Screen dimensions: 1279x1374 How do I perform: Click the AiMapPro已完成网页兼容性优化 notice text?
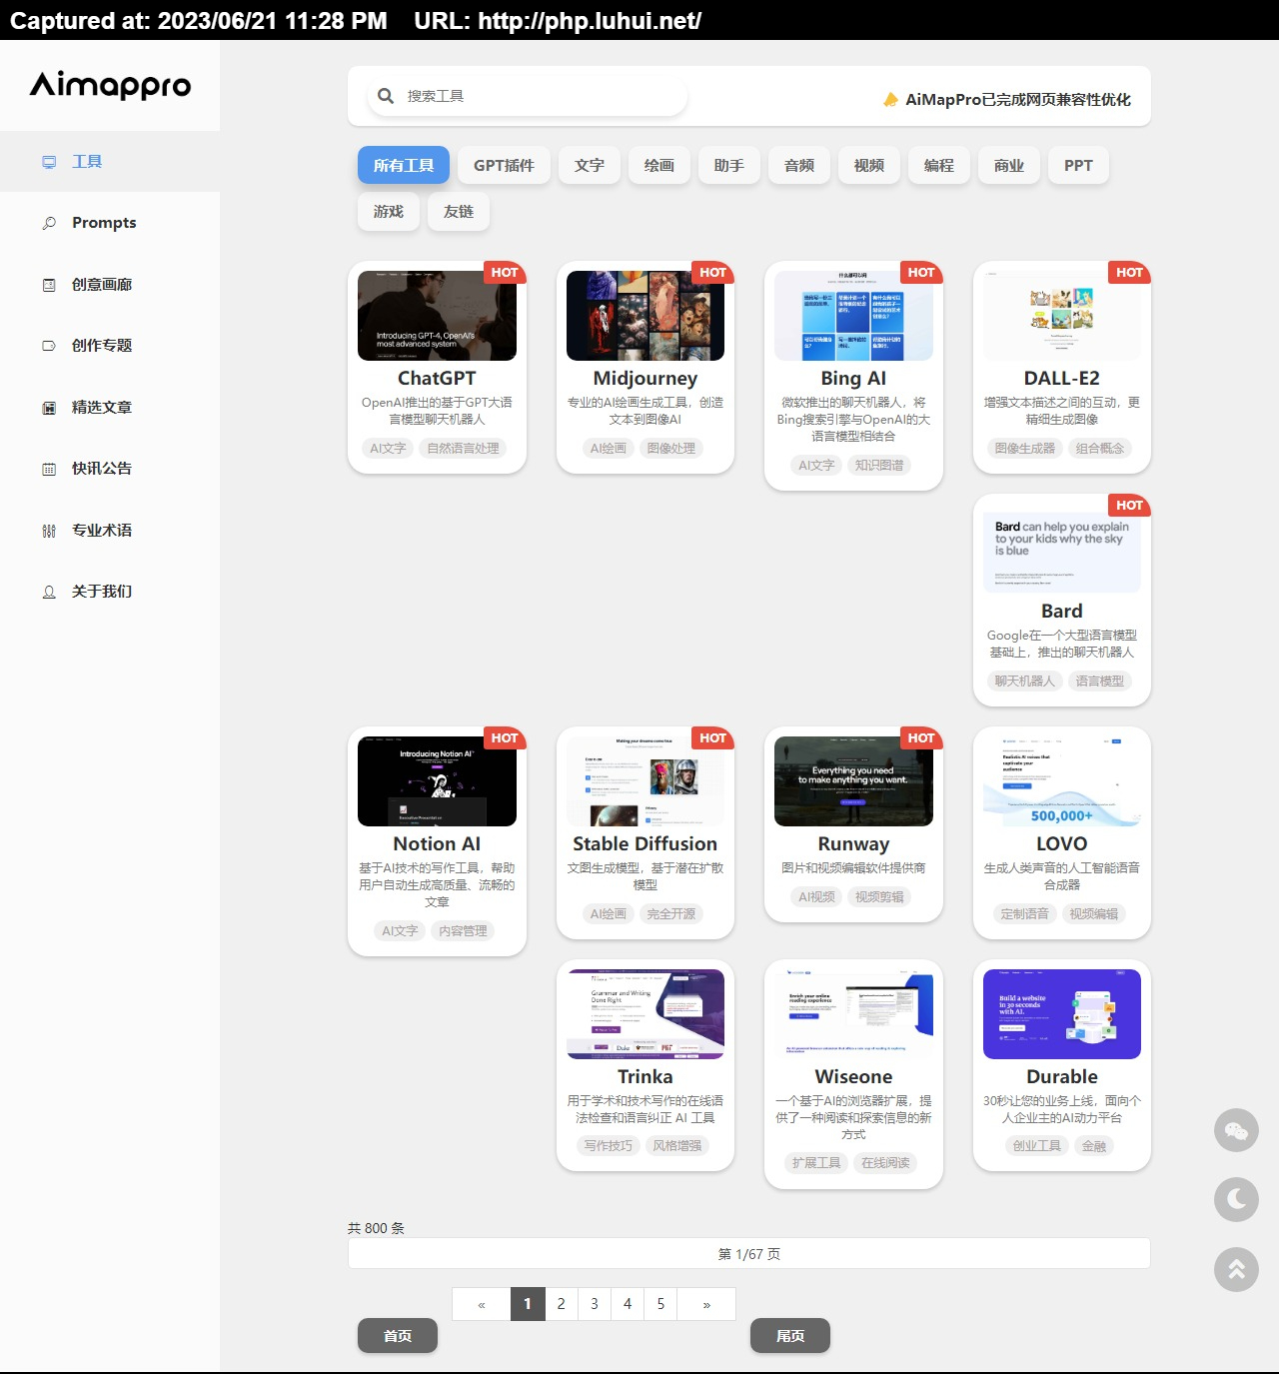click(1018, 99)
